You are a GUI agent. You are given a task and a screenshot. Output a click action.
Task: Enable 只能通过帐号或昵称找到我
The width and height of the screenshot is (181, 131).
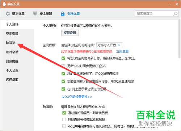point(64,119)
